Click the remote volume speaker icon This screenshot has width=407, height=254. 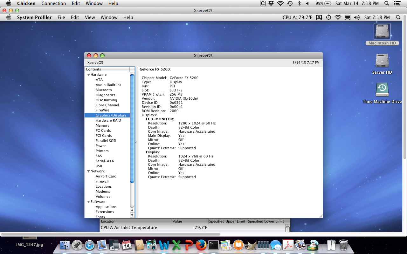(357, 17)
